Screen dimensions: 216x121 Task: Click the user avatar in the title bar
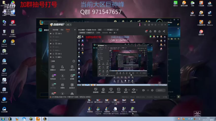(140, 25)
